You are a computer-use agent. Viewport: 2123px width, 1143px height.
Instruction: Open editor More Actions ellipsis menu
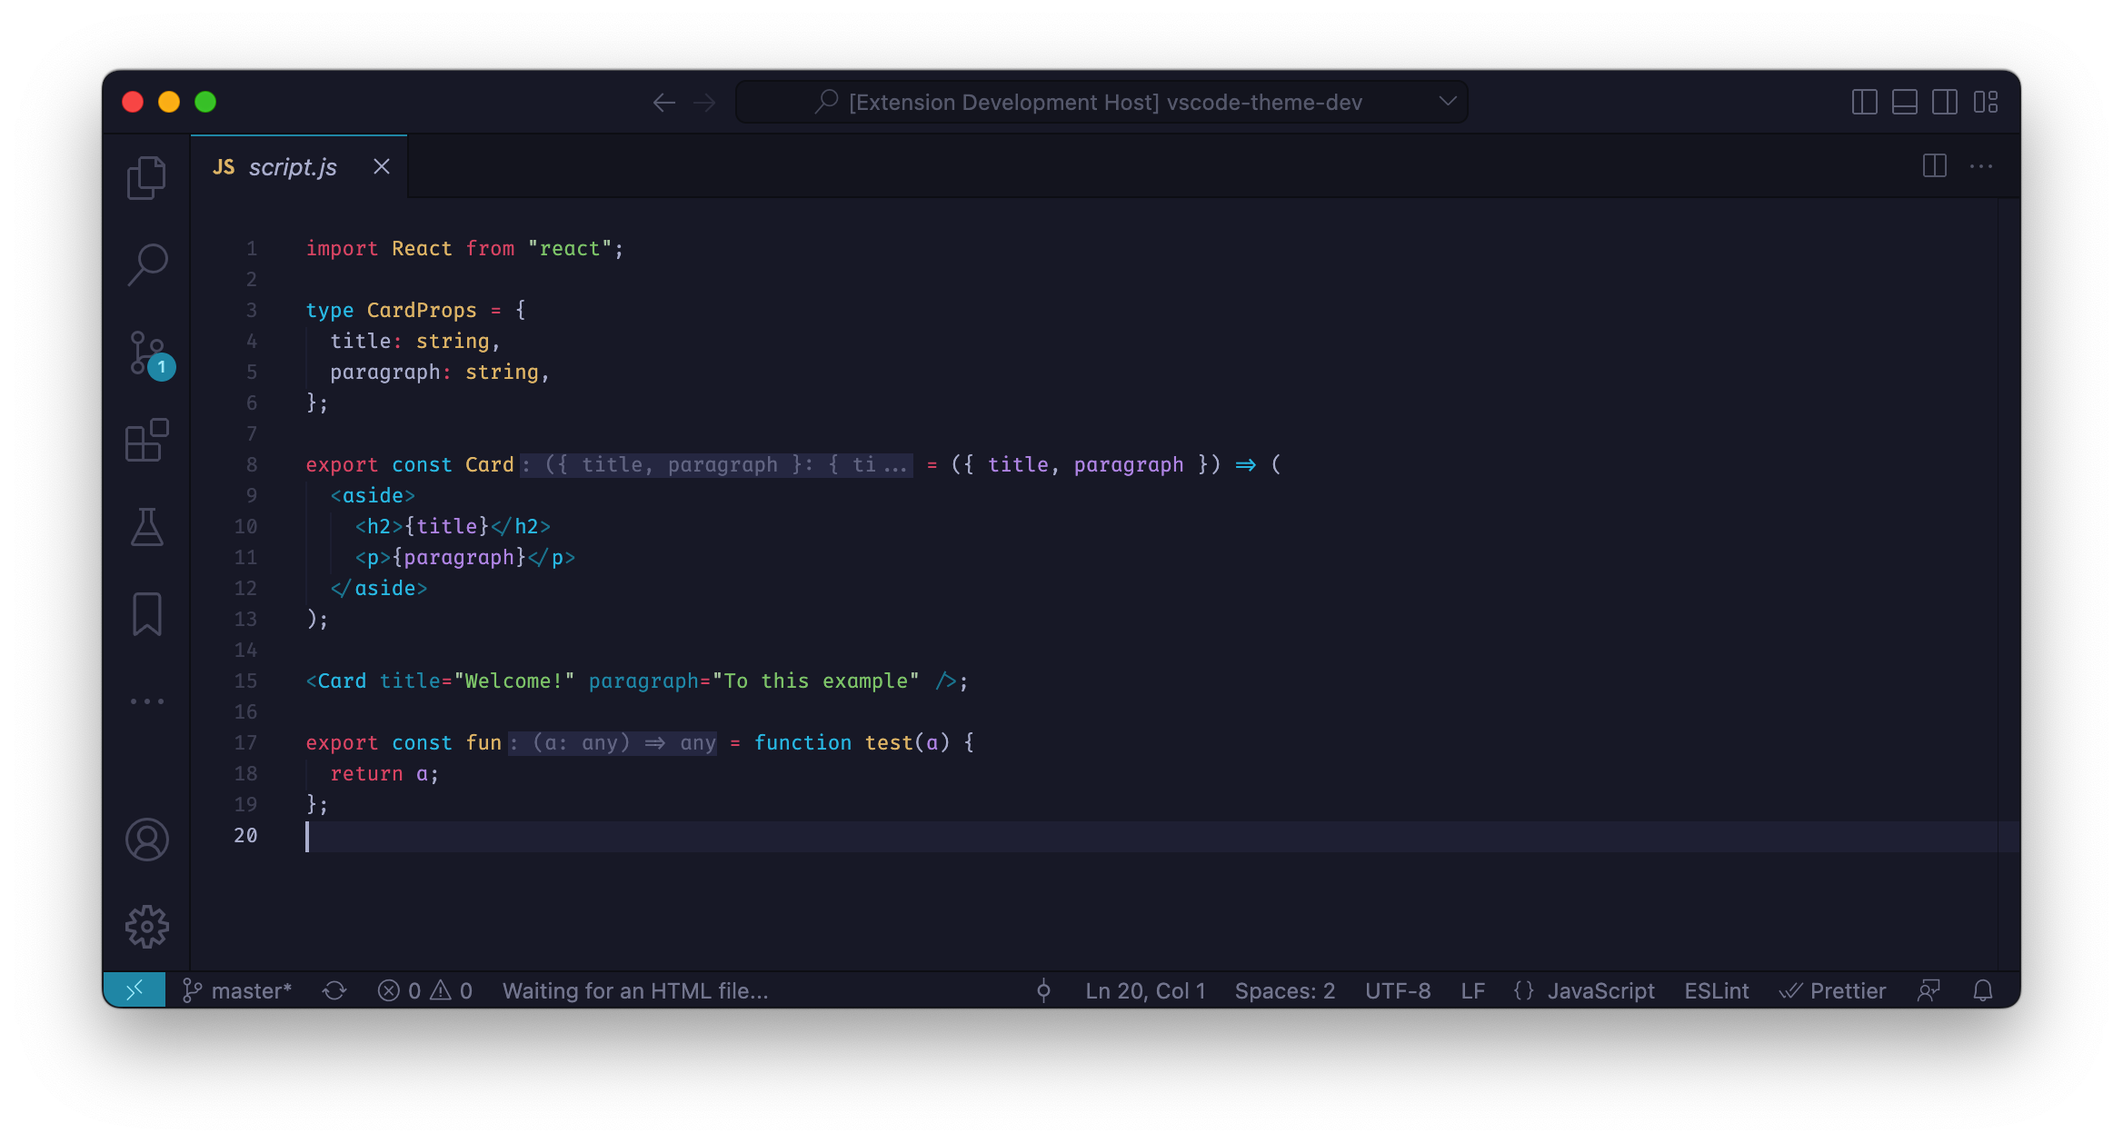coord(1980,166)
